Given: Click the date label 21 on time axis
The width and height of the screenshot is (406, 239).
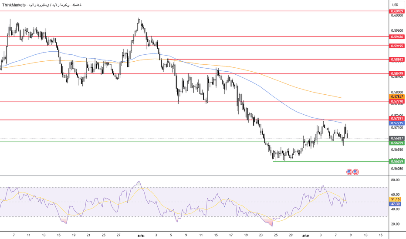Looking at the screenshot, I should [88, 235].
